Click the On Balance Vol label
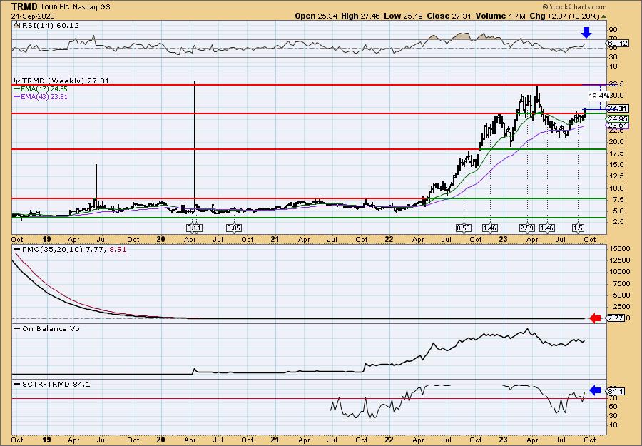The image size is (642, 446). pos(51,328)
